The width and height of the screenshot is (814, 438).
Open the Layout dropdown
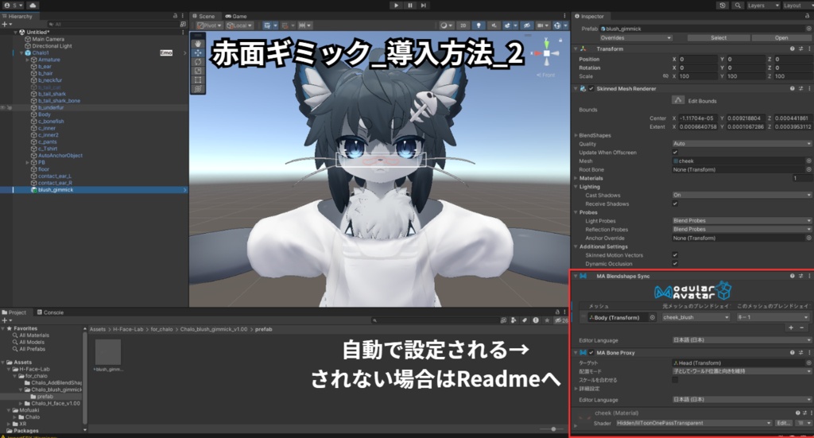[x=797, y=6]
